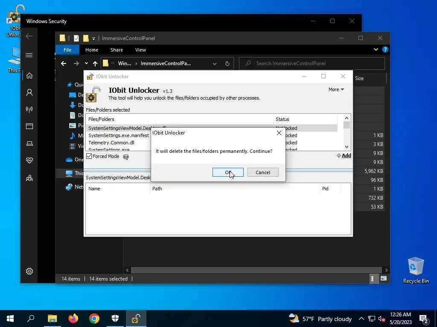Open File Explorer from the taskbar
This screenshot has width=437, height=327.
click(52, 318)
